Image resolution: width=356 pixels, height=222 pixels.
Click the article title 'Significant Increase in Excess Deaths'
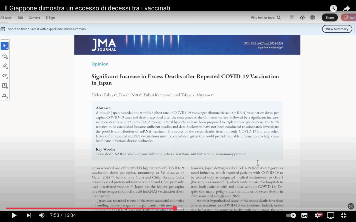click(185, 79)
